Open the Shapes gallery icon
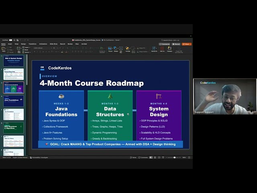 116,49
